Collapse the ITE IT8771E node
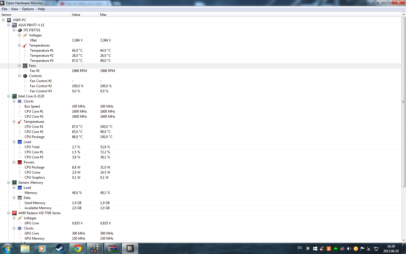 (x=14, y=30)
